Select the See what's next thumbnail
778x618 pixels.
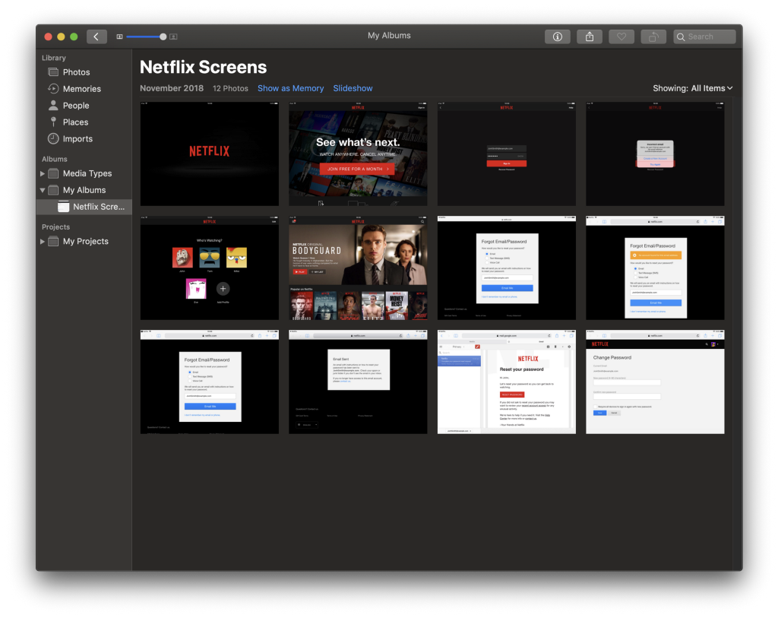(x=358, y=154)
